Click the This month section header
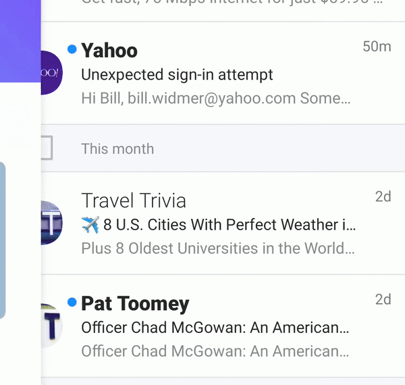 [x=117, y=149]
